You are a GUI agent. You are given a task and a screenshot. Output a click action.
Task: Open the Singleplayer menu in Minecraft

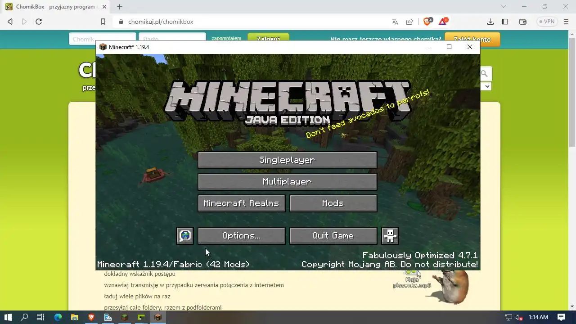pos(287,160)
